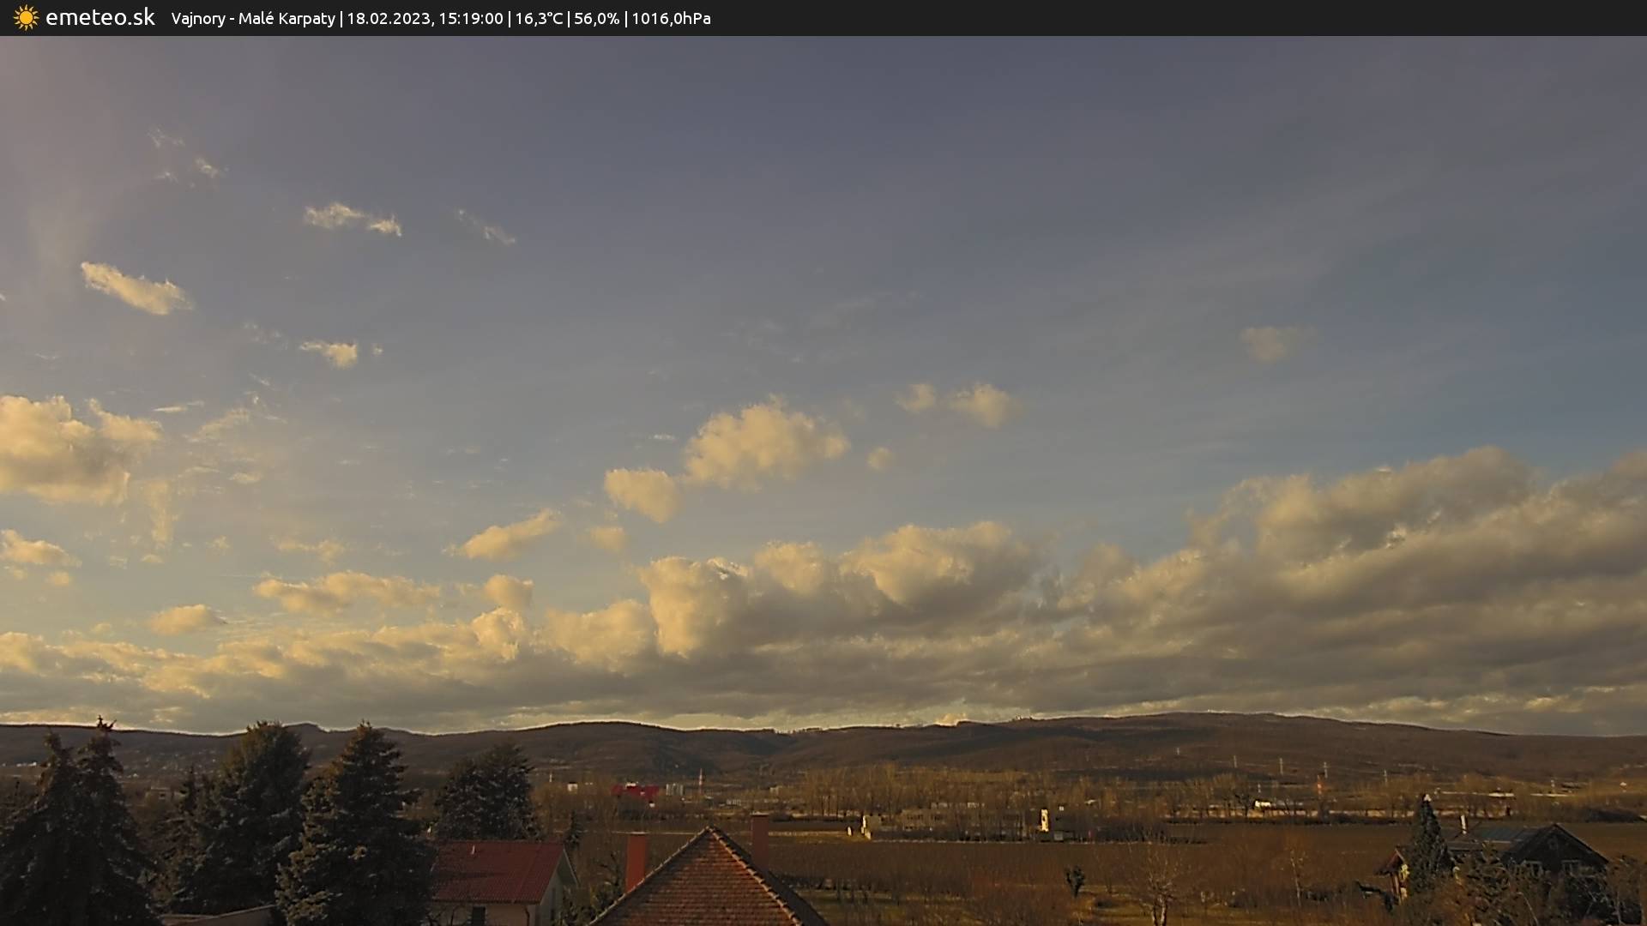Click the sun logo icon

coord(26,18)
